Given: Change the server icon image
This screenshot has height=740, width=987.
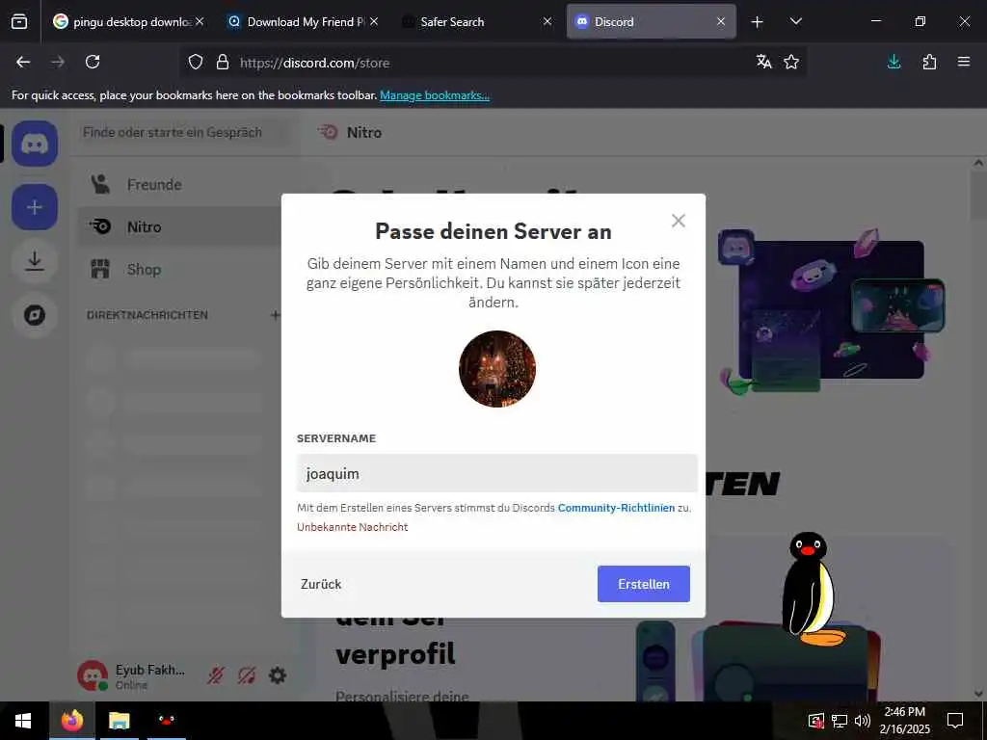Looking at the screenshot, I should [497, 369].
